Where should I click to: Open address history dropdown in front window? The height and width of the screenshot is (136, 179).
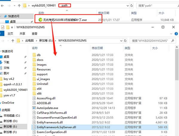(121, 41)
